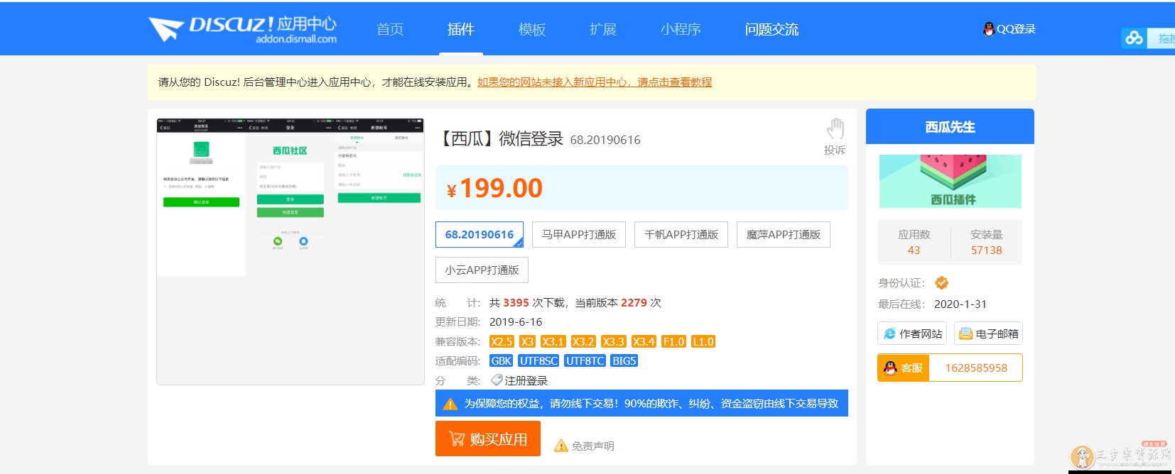Click the 西瓜先生 developer header
The height and width of the screenshot is (474, 1175).
pyautogui.click(x=950, y=126)
